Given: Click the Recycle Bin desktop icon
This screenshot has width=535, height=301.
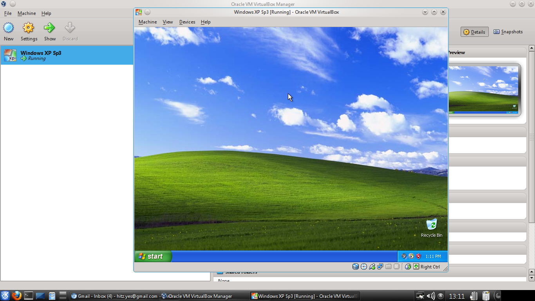Looking at the screenshot, I should (432, 228).
